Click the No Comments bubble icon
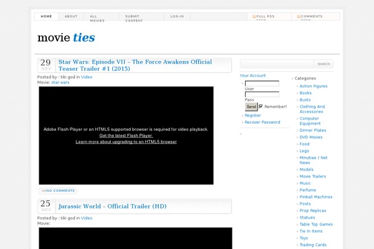 pyautogui.click(x=44, y=190)
